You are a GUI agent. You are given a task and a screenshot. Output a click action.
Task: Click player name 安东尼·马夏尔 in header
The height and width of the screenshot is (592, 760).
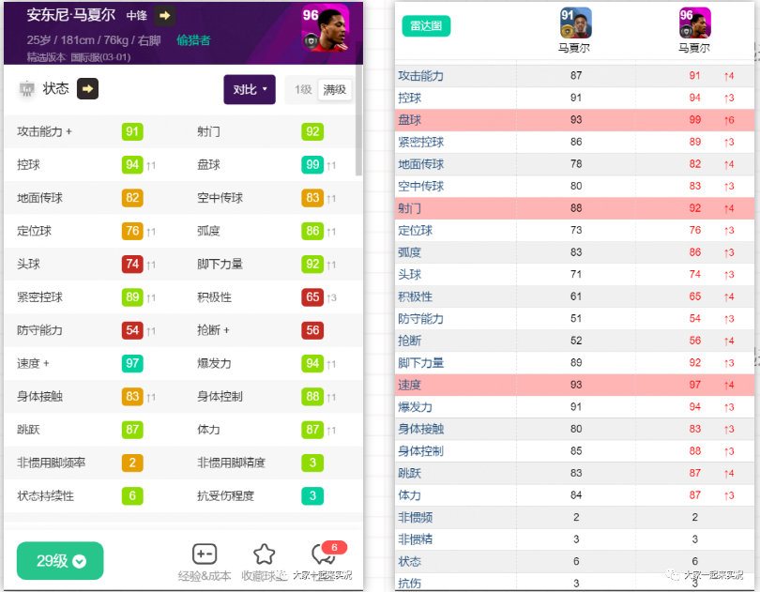point(70,15)
